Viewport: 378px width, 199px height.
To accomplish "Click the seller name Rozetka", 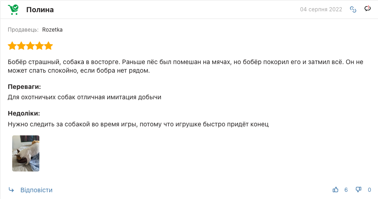I will pos(53,30).
